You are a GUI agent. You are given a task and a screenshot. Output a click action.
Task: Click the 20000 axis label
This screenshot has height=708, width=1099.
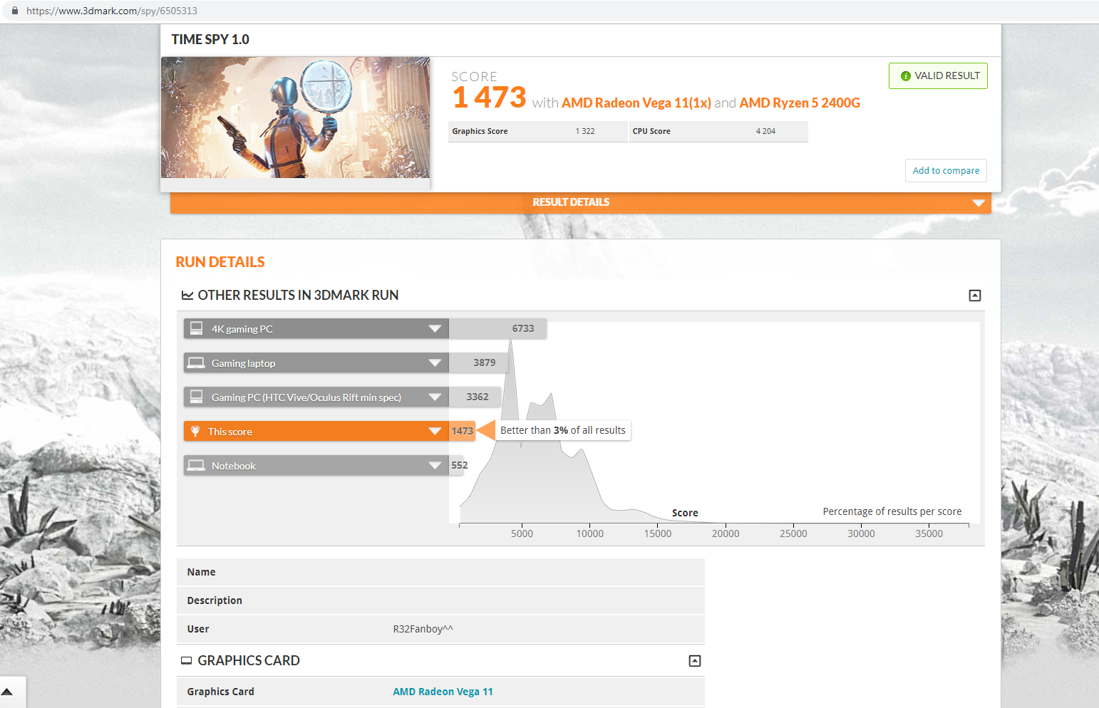coord(726,533)
